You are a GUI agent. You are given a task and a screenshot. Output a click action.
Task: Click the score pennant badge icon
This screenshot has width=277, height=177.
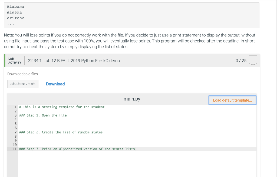point(253,61)
